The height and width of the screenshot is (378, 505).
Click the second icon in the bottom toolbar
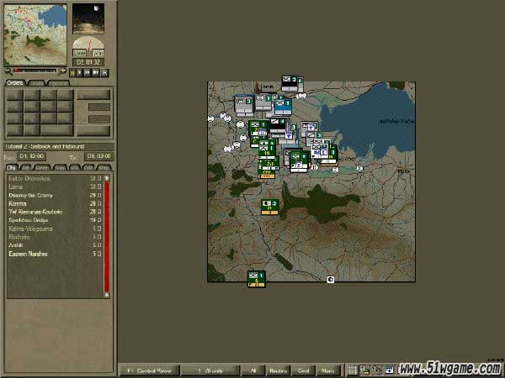tap(364, 370)
